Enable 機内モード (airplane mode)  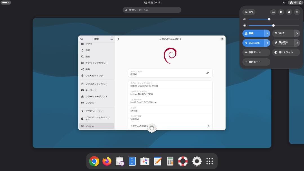click(x=256, y=62)
